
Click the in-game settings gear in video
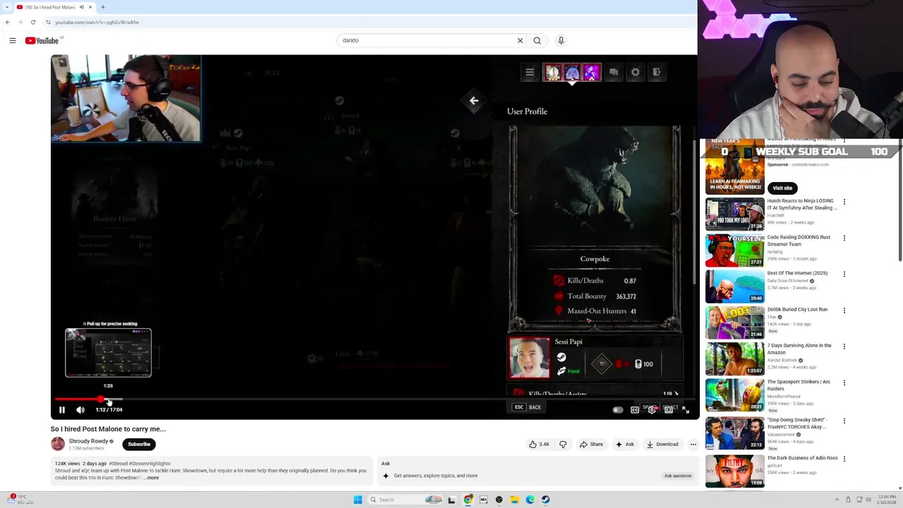click(x=636, y=72)
